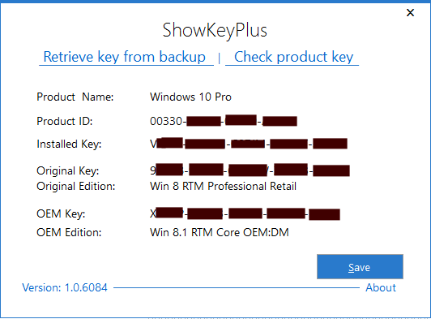This screenshot has width=431, height=319.
Task: Click the redacted Installed Key value
Action: [249, 143]
